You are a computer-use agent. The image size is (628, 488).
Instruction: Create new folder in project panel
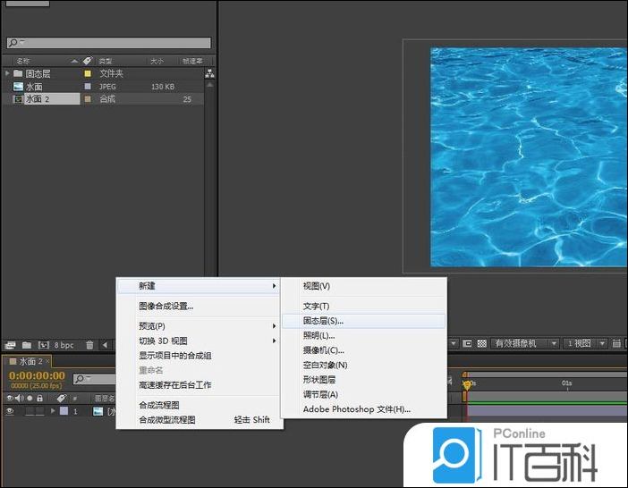pyautogui.click(x=26, y=344)
